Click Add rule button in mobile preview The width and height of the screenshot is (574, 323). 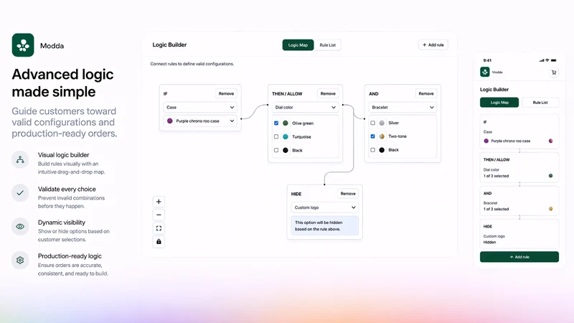[x=519, y=257]
